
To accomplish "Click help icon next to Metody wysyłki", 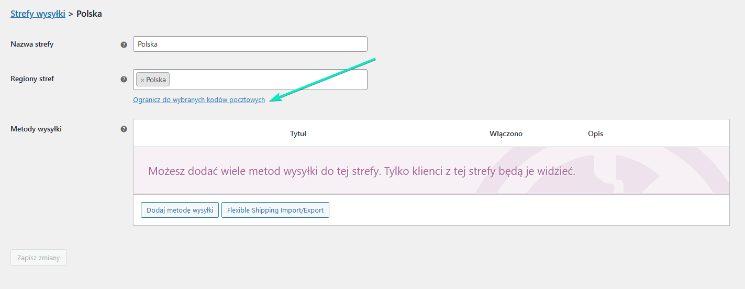I will 124,129.
